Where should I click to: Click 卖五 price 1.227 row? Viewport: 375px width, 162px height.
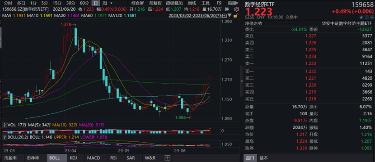[x=309, y=36]
